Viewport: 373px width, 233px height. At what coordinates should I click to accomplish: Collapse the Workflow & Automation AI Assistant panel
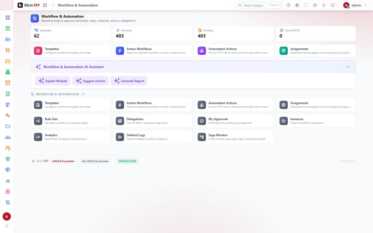click(x=348, y=67)
